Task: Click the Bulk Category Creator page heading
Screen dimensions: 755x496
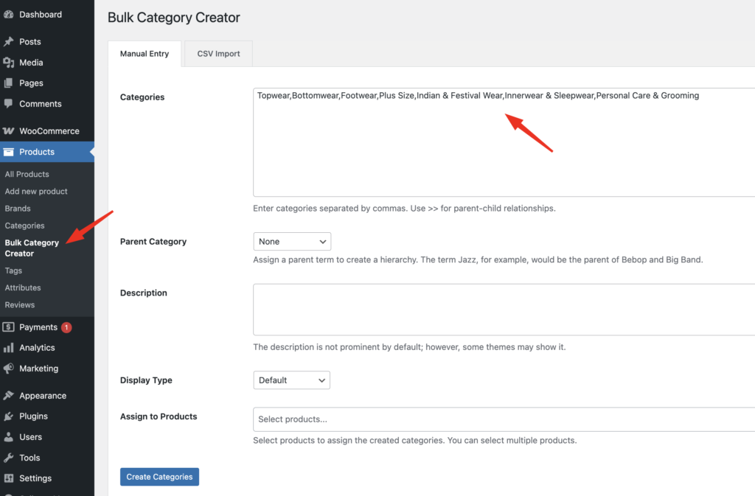Action: pyautogui.click(x=174, y=18)
